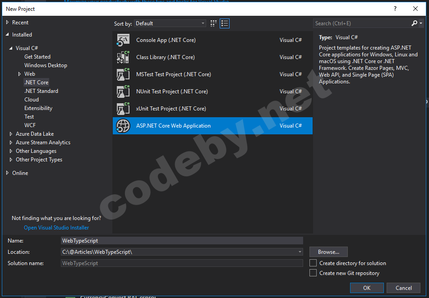Select the WCF category
Viewport: 429px width, 298px height.
coord(30,125)
